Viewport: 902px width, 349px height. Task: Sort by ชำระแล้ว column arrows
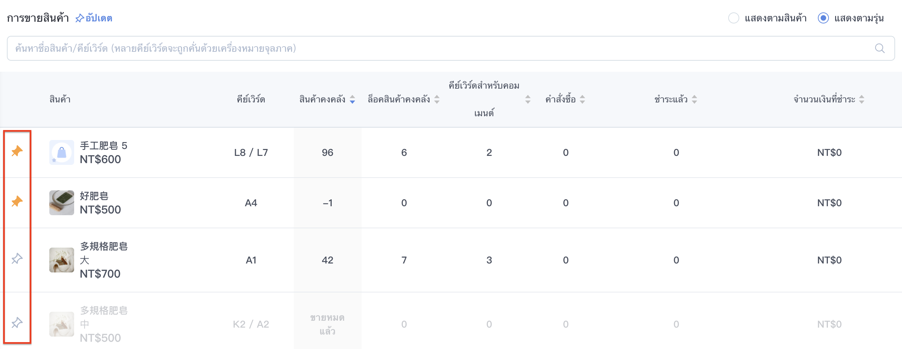point(694,99)
